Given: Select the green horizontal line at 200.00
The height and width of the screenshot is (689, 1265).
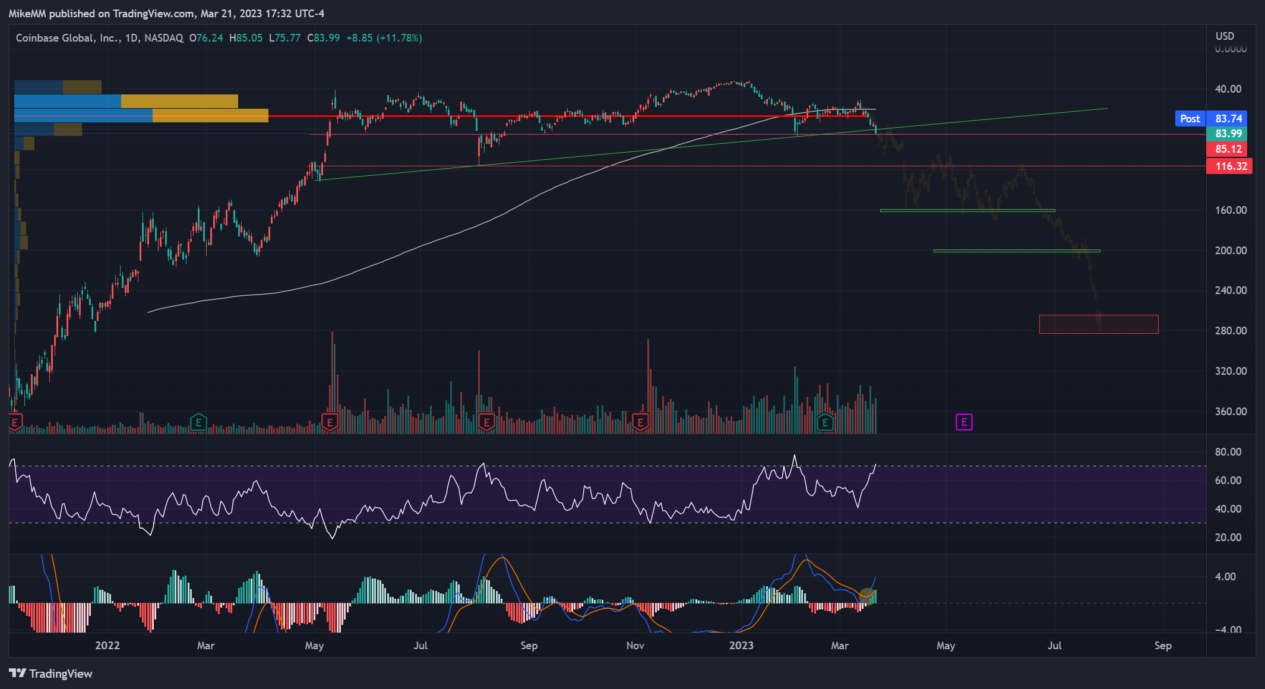Looking at the screenshot, I should pos(1017,251).
